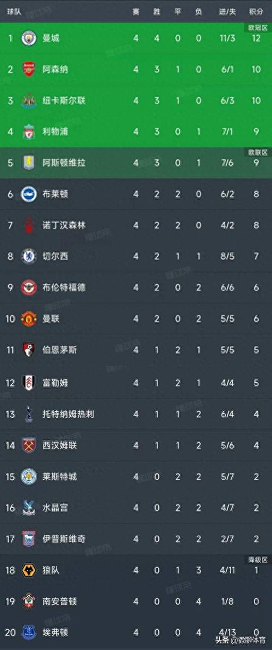Click the Crystal Palace eagle crest

click(x=29, y=507)
